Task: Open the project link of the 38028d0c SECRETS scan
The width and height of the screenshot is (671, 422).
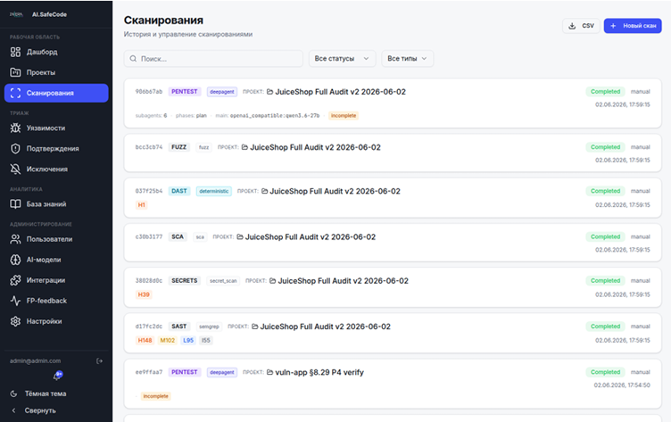Action: (x=339, y=281)
